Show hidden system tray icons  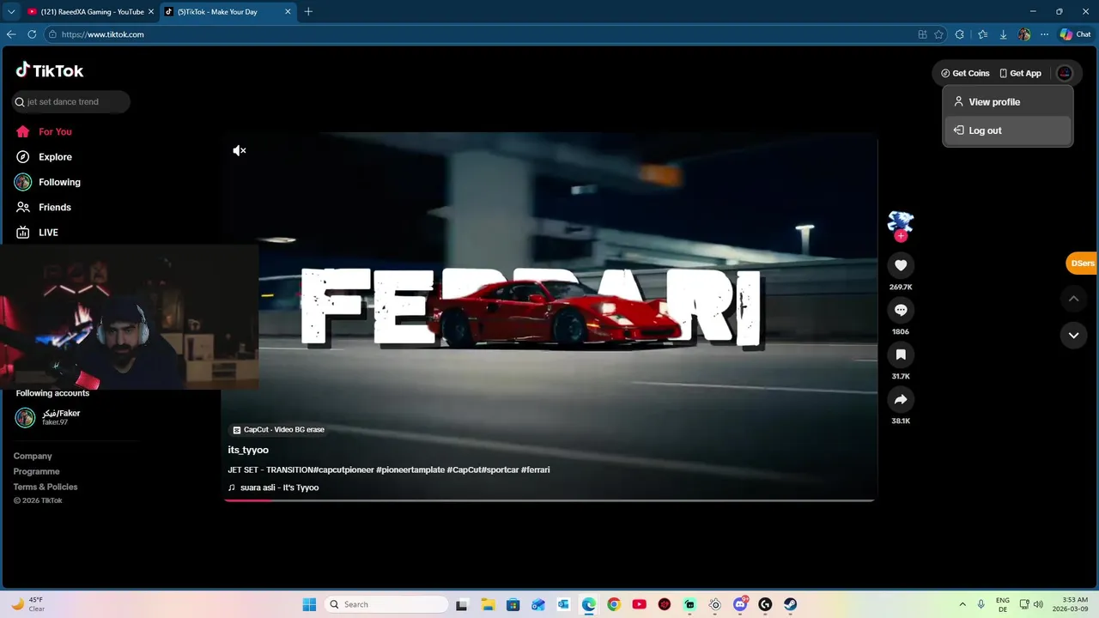tap(962, 604)
